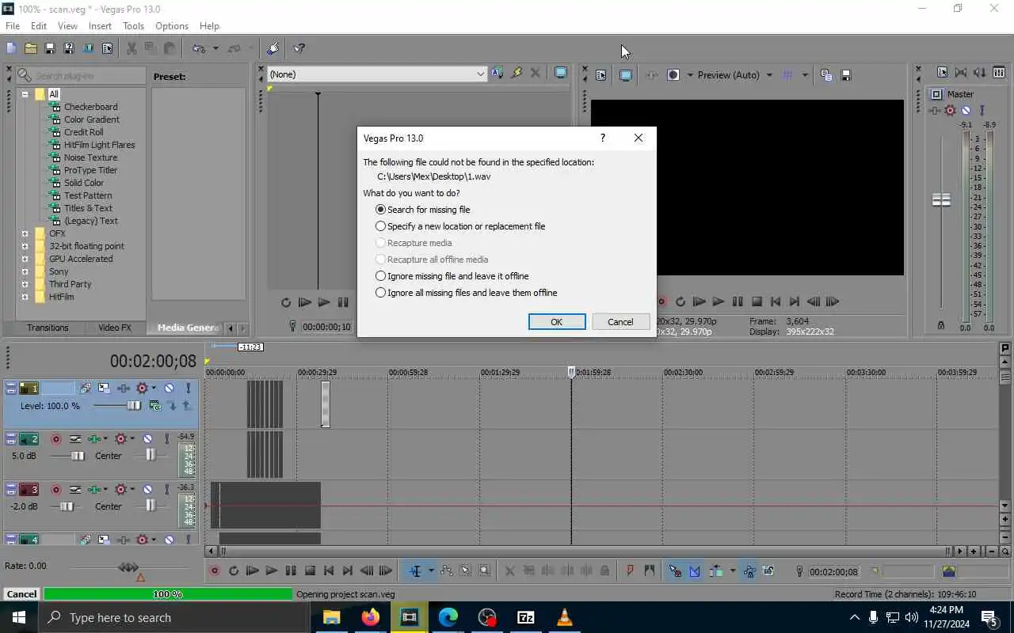This screenshot has height=633, width=1014.
Task: Click the Normal Edit tool icon on timeline toolbar
Action: tap(415, 570)
